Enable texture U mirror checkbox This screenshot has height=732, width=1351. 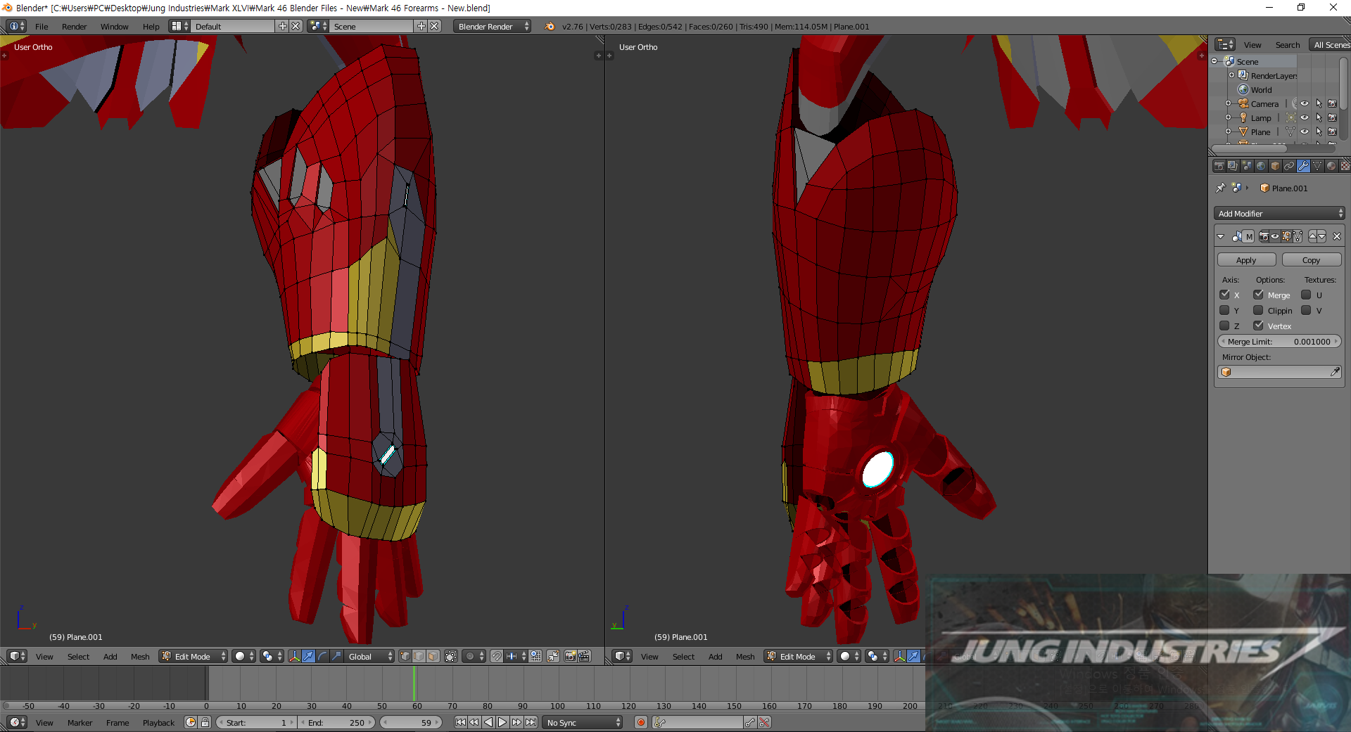[x=1306, y=295]
